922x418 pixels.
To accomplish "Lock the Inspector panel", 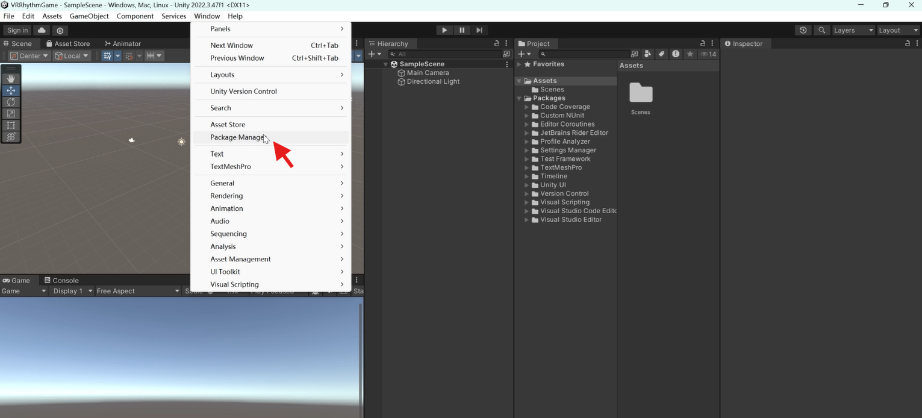I will coord(908,43).
